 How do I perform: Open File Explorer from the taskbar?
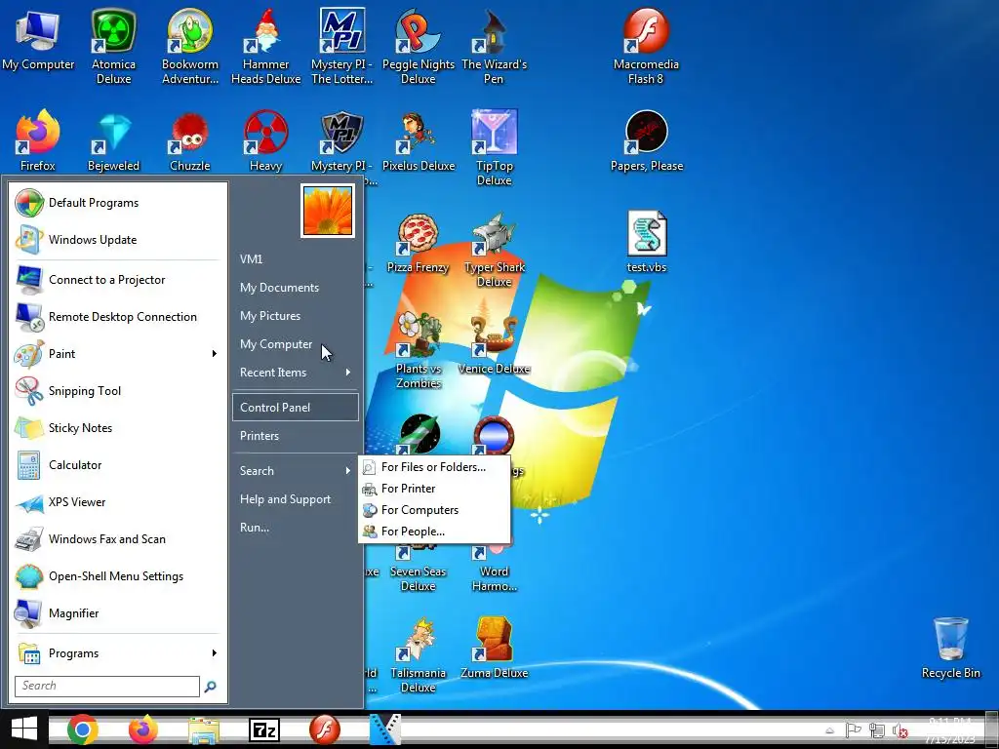click(204, 729)
